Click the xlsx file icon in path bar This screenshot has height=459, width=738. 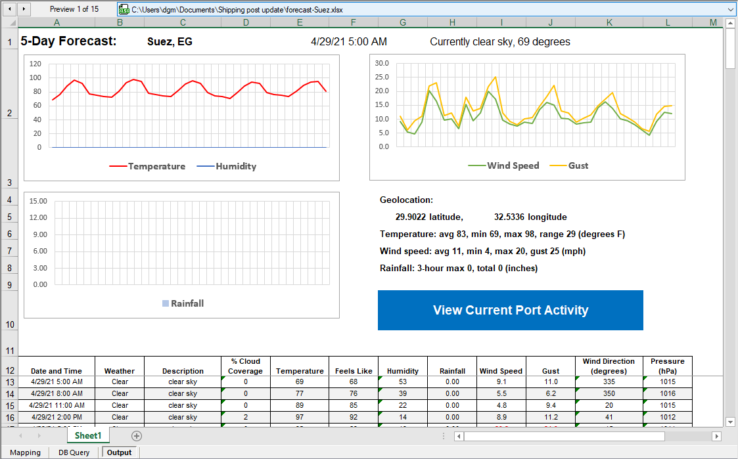point(124,9)
